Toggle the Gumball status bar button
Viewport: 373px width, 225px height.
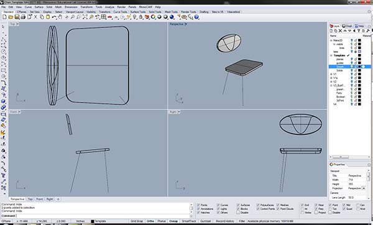[x=205, y=221]
